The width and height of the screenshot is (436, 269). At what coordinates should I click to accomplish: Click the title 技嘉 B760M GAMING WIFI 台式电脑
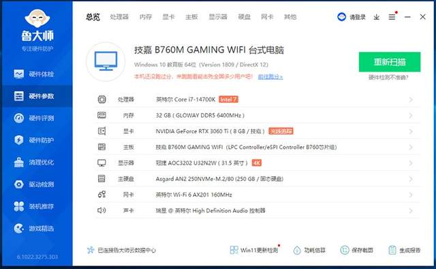coord(209,50)
